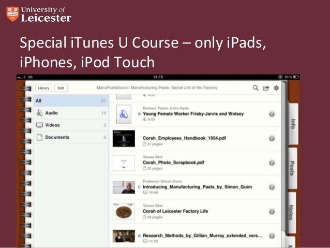
Task: Switch to the Info tab
Action: tap(293, 124)
